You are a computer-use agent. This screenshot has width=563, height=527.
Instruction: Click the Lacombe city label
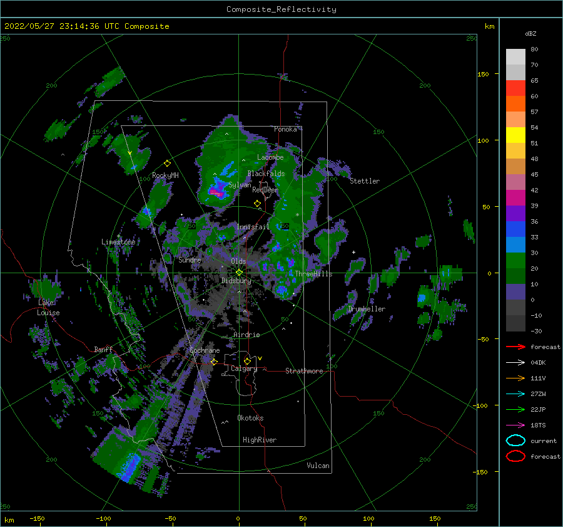(x=270, y=157)
